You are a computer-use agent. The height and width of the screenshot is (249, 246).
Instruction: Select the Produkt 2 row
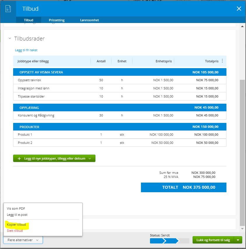tap(120, 143)
